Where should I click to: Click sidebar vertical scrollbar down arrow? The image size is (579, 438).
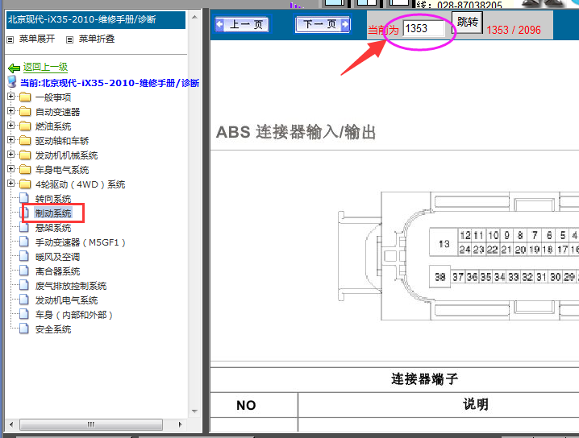coord(194,411)
